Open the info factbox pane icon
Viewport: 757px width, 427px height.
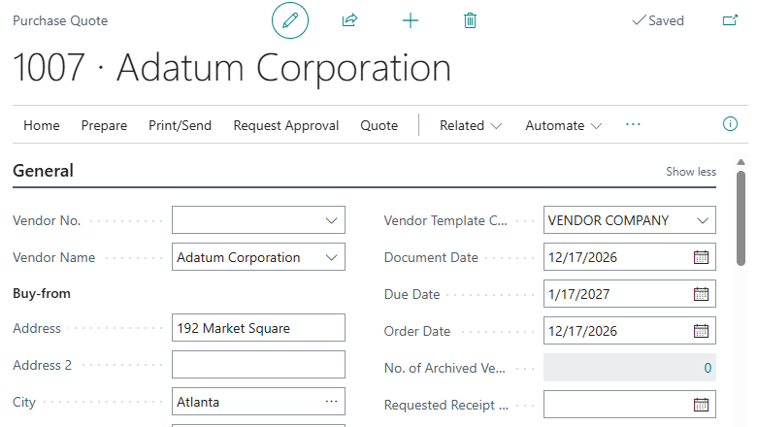[731, 124]
